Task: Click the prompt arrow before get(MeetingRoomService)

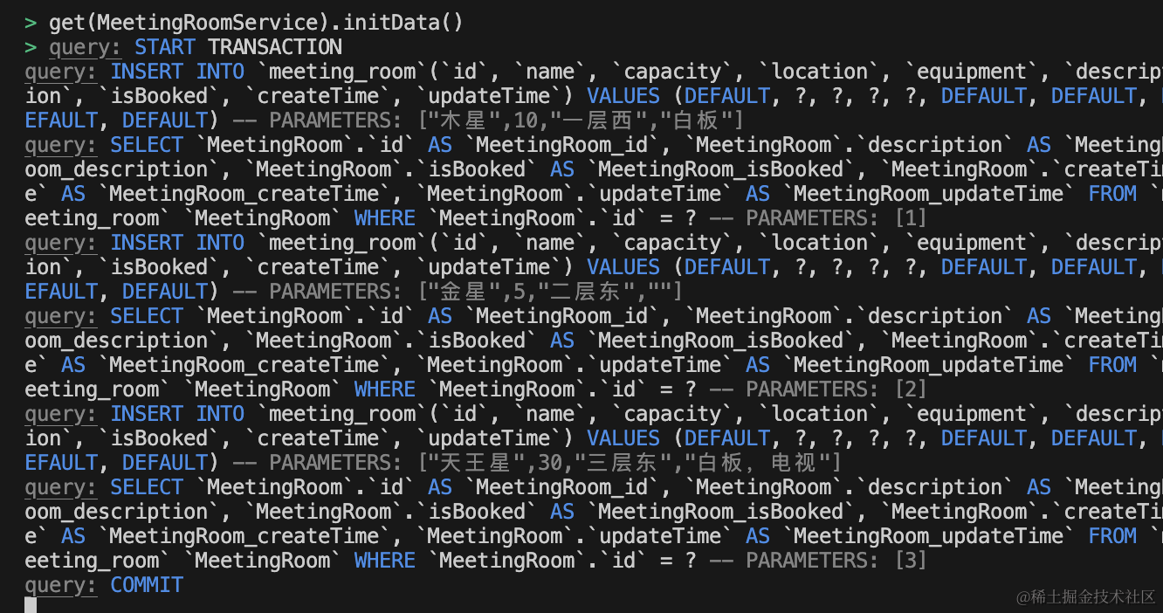Action: [x=31, y=22]
